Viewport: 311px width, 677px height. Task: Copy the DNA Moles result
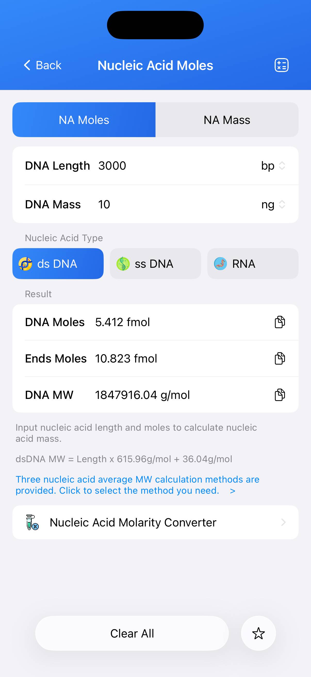click(x=280, y=322)
